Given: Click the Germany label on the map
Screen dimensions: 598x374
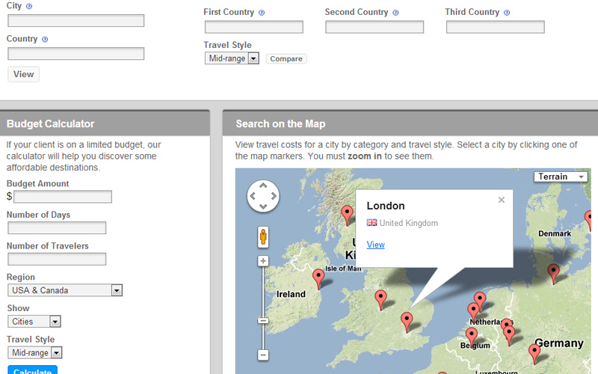Looking at the screenshot, I should 559,343.
